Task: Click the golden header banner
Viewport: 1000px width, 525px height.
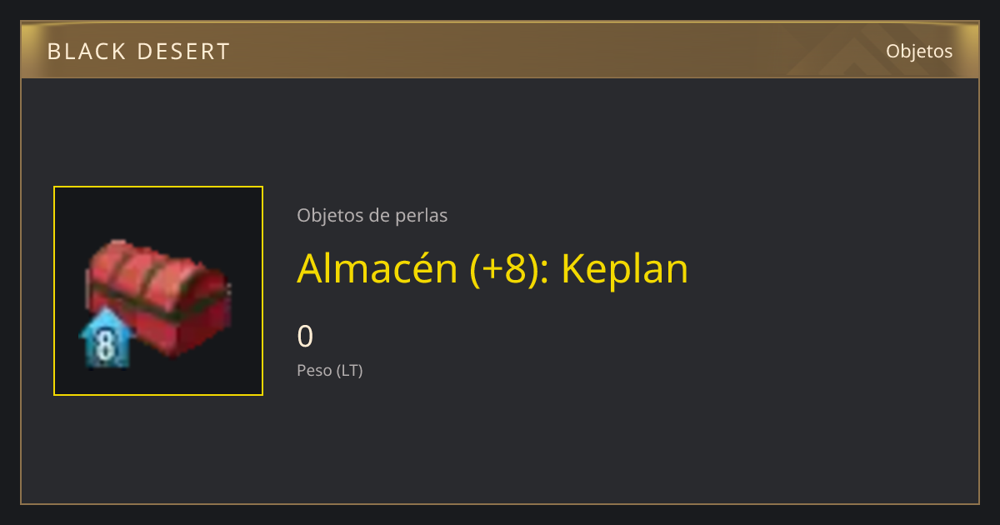Action: click(500, 50)
